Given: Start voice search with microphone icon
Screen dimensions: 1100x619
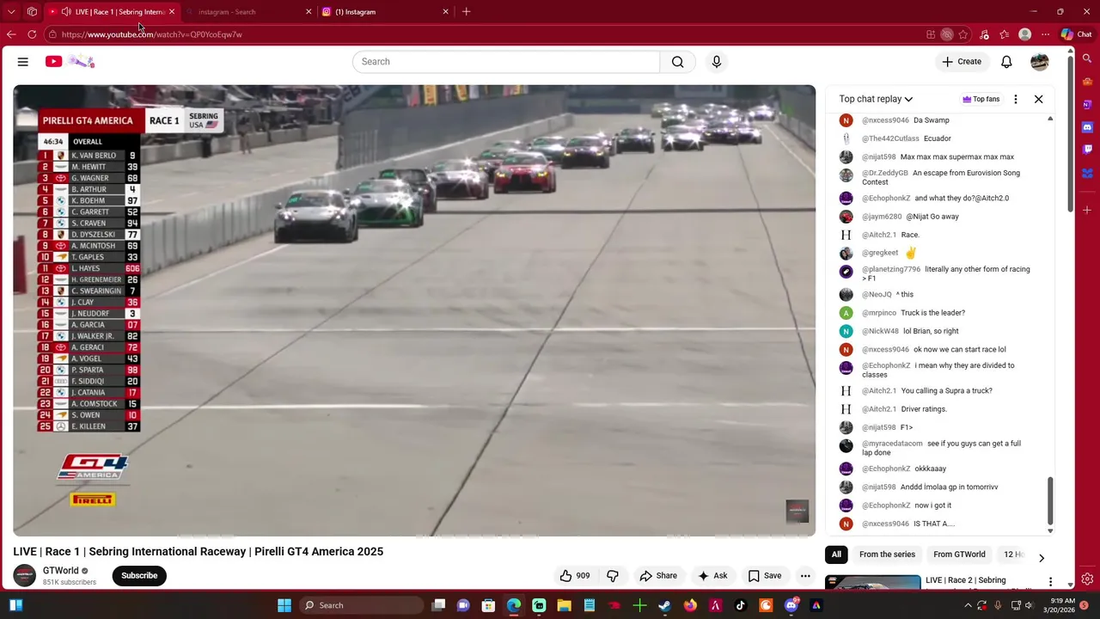Looking at the screenshot, I should tap(717, 62).
